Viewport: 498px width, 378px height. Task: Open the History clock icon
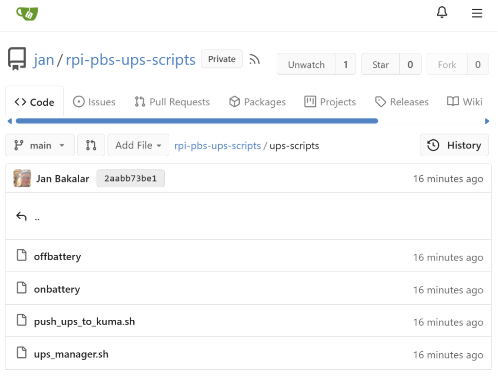point(432,145)
